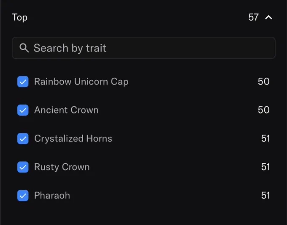Click the 51 count for Rusty Crown

pos(265,167)
